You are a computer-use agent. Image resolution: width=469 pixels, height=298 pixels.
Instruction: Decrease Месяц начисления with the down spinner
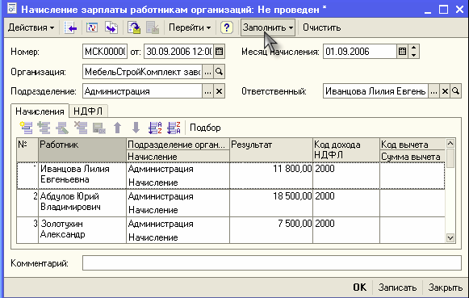(413, 55)
